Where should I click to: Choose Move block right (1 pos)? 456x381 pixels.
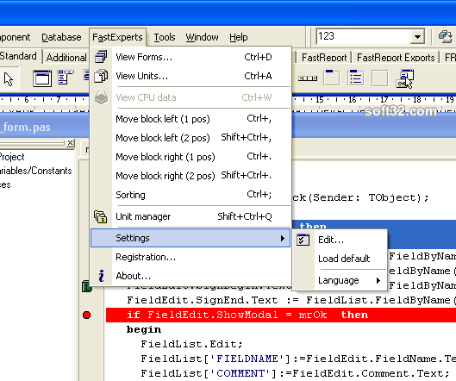pos(191,157)
